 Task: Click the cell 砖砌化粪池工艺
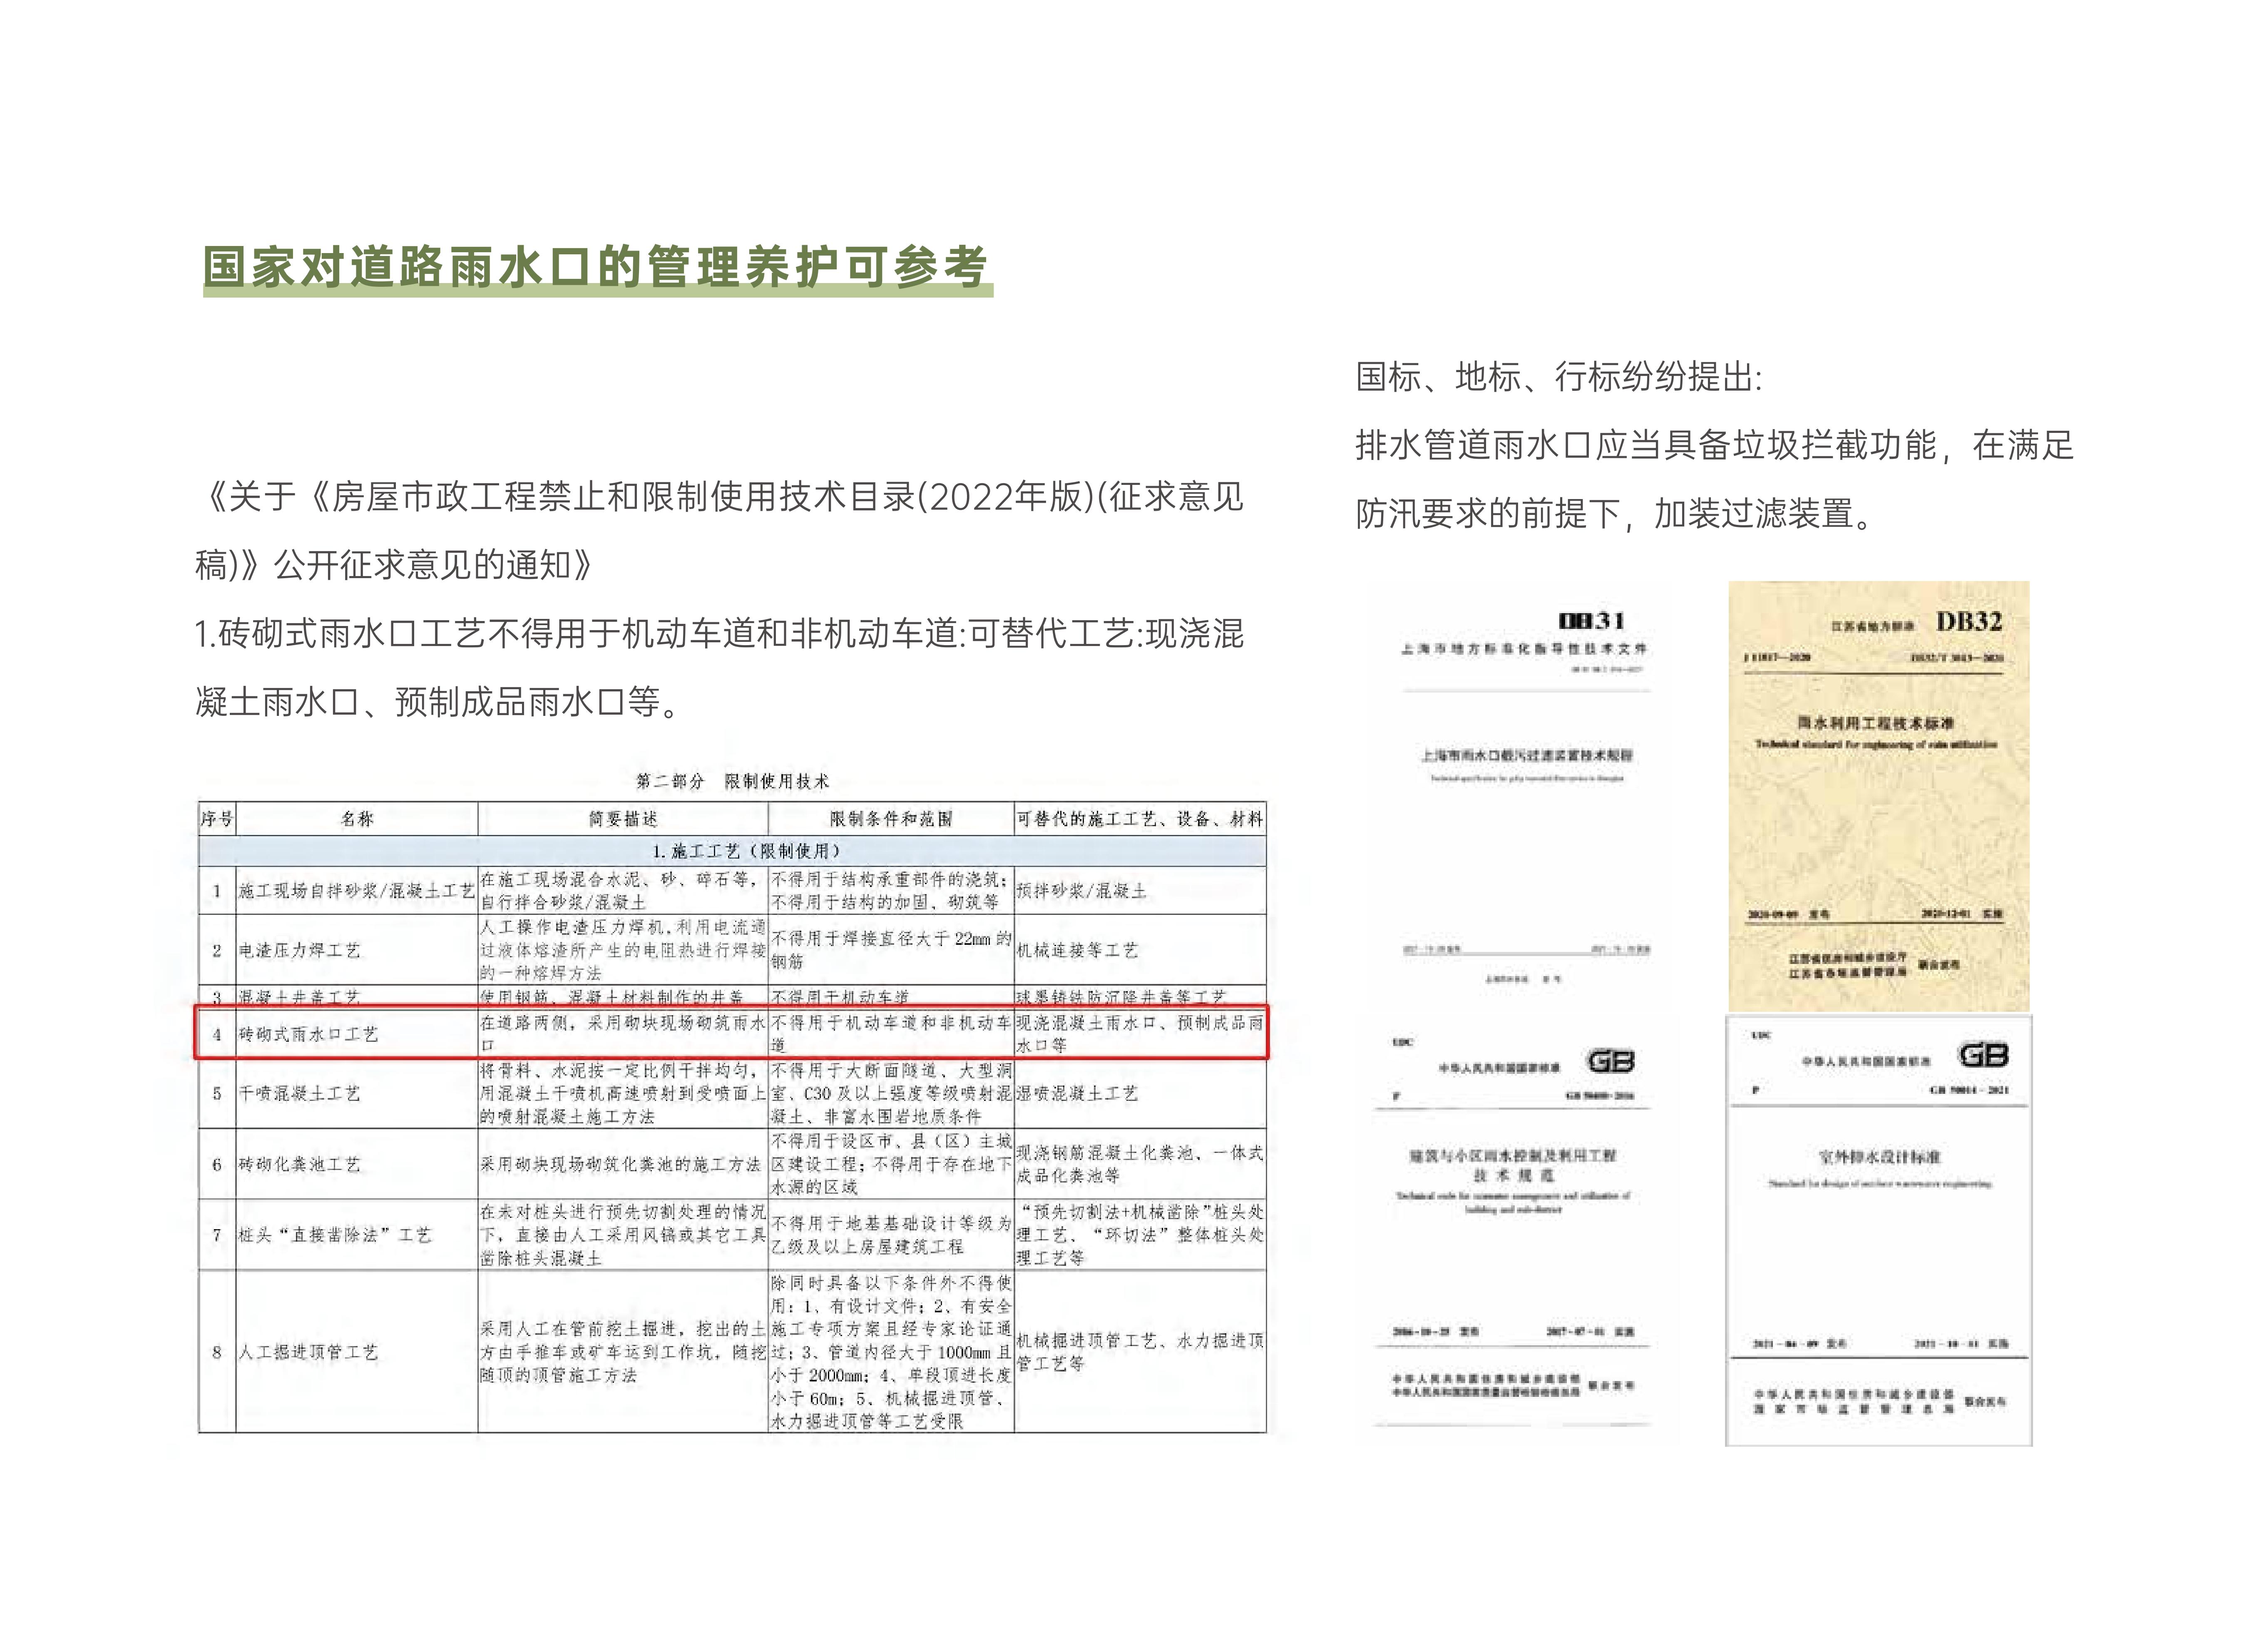357,1164
